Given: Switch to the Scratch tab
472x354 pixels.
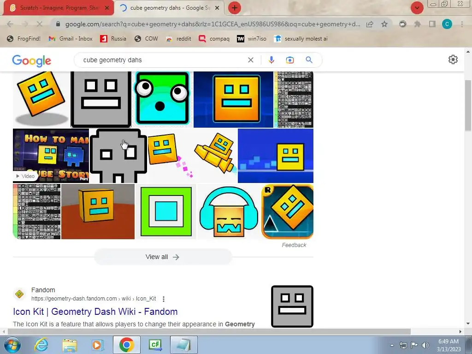Looking at the screenshot, I should (59, 8).
